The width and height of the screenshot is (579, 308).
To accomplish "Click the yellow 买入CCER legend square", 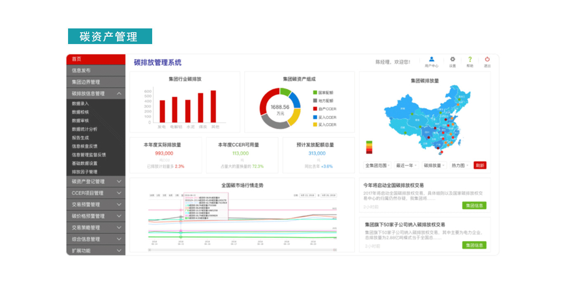I will [x=315, y=124].
